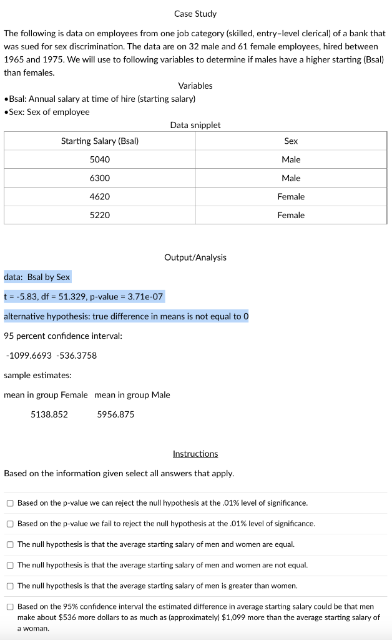Screen dimensions: 392x640
Task: Tick 'men and women are not equal' checkbox
Action: click(10, 565)
